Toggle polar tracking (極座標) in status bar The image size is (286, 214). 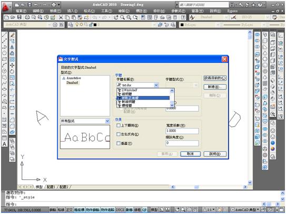(80, 210)
